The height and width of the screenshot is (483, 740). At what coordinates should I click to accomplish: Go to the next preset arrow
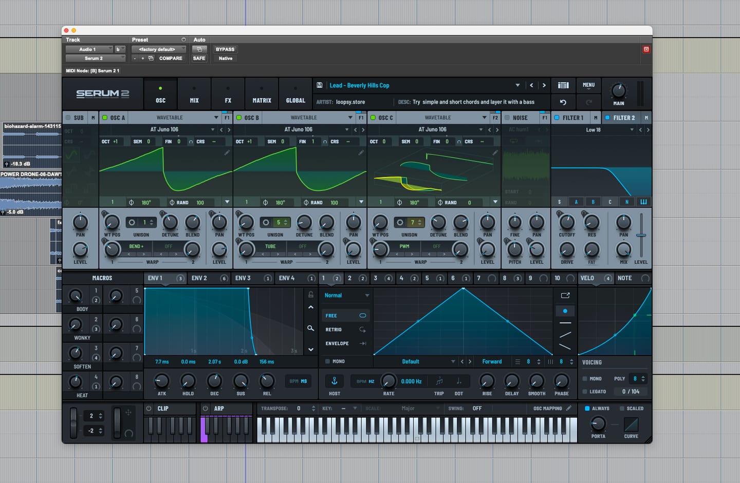[544, 85]
